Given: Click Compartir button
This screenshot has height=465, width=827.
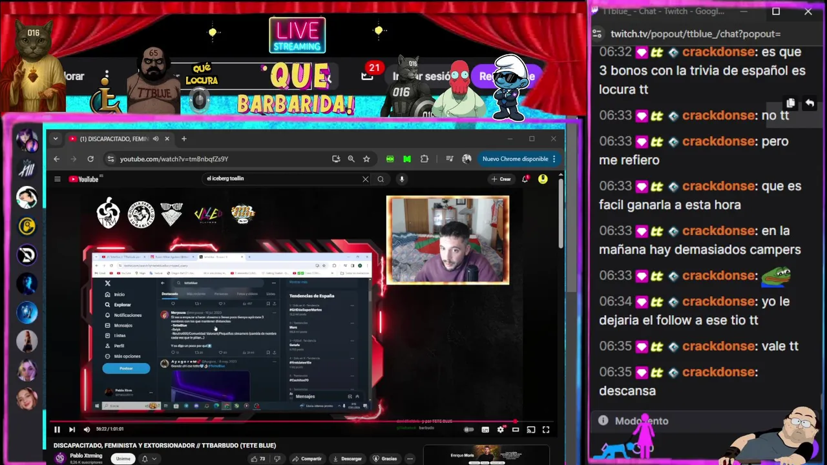Looking at the screenshot, I should [x=307, y=459].
